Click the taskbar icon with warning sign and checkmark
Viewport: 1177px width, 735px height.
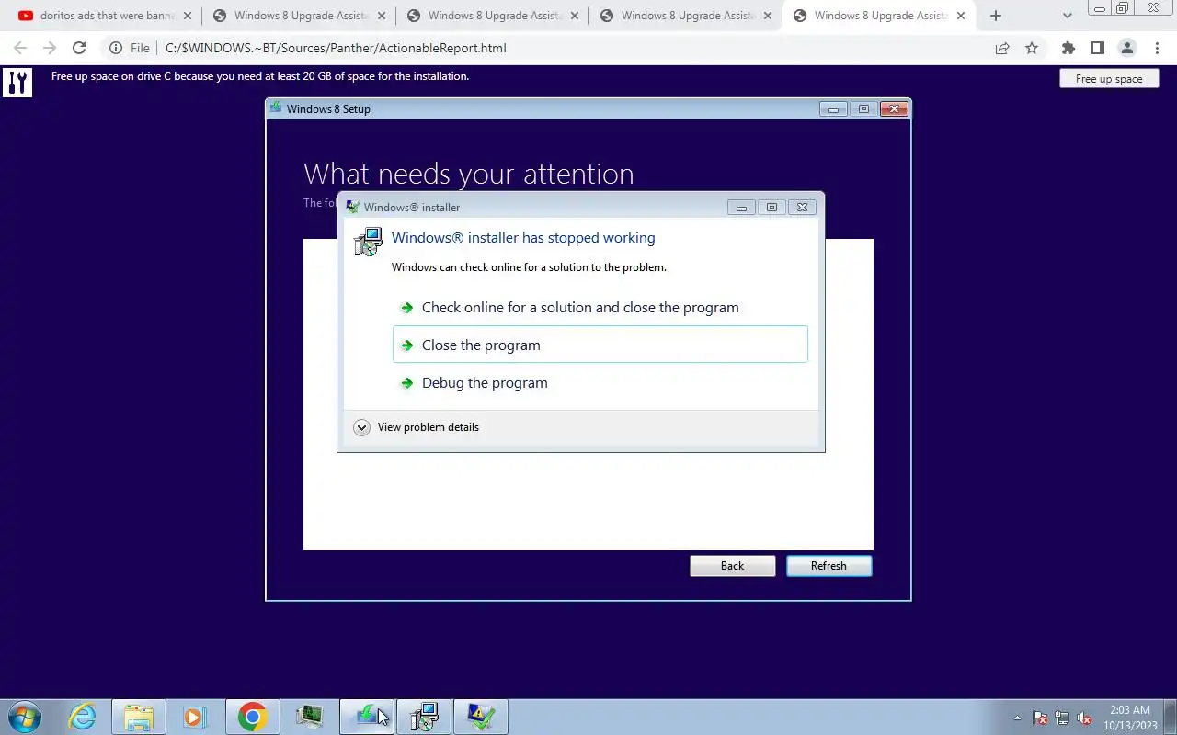[x=481, y=717]
